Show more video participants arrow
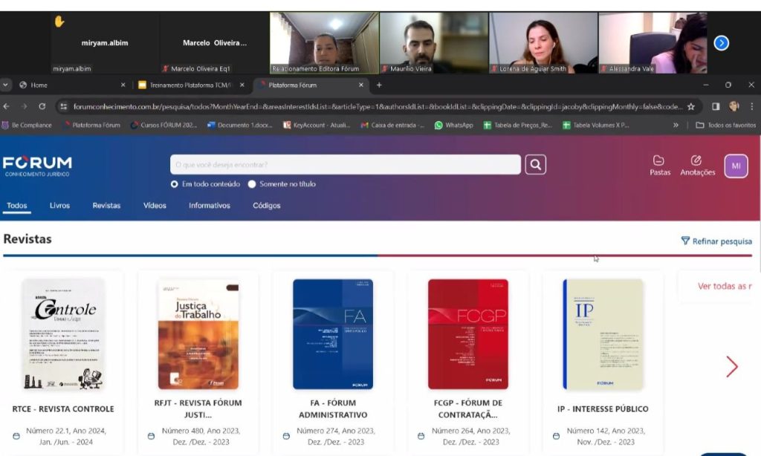The width and height of the screenshot is (761, 456). click(721, 43)
